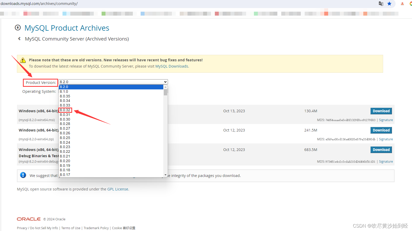Click the address bar URL

pos(39,4)
